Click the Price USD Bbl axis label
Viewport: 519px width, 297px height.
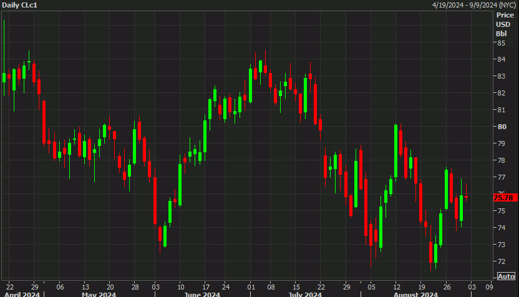[505, 24]
